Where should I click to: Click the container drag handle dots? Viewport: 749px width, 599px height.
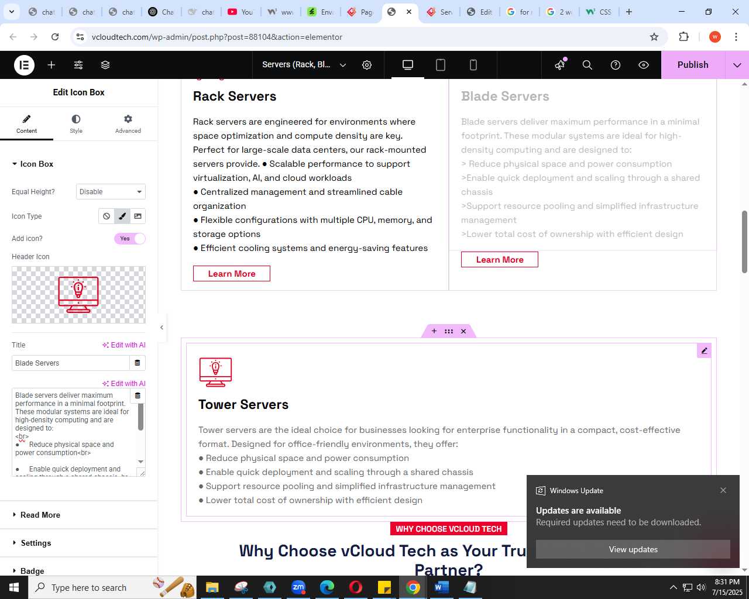(449, 331)
